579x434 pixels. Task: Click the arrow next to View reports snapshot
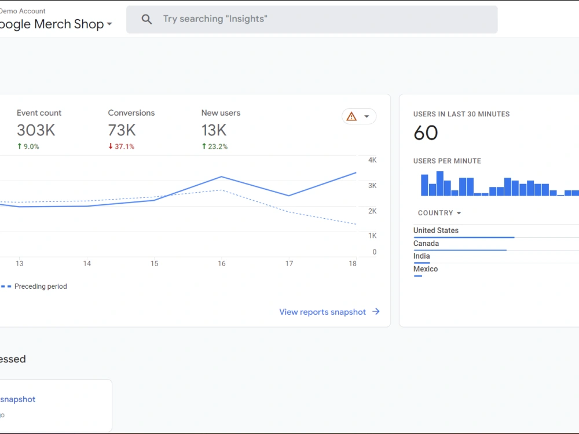(376, 311)
